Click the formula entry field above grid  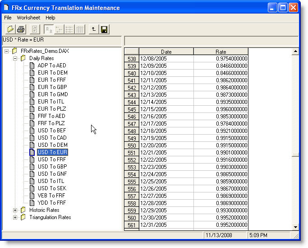pos(211,41)
